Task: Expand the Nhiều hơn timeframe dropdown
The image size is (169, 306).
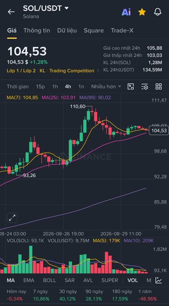Action: click(x=106, y=87)
